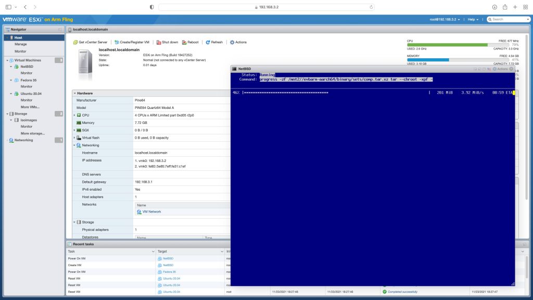Image resolution: width=533 pixels, height=300 pixels.
Task: Select Manage under Host
Action: 21,44
